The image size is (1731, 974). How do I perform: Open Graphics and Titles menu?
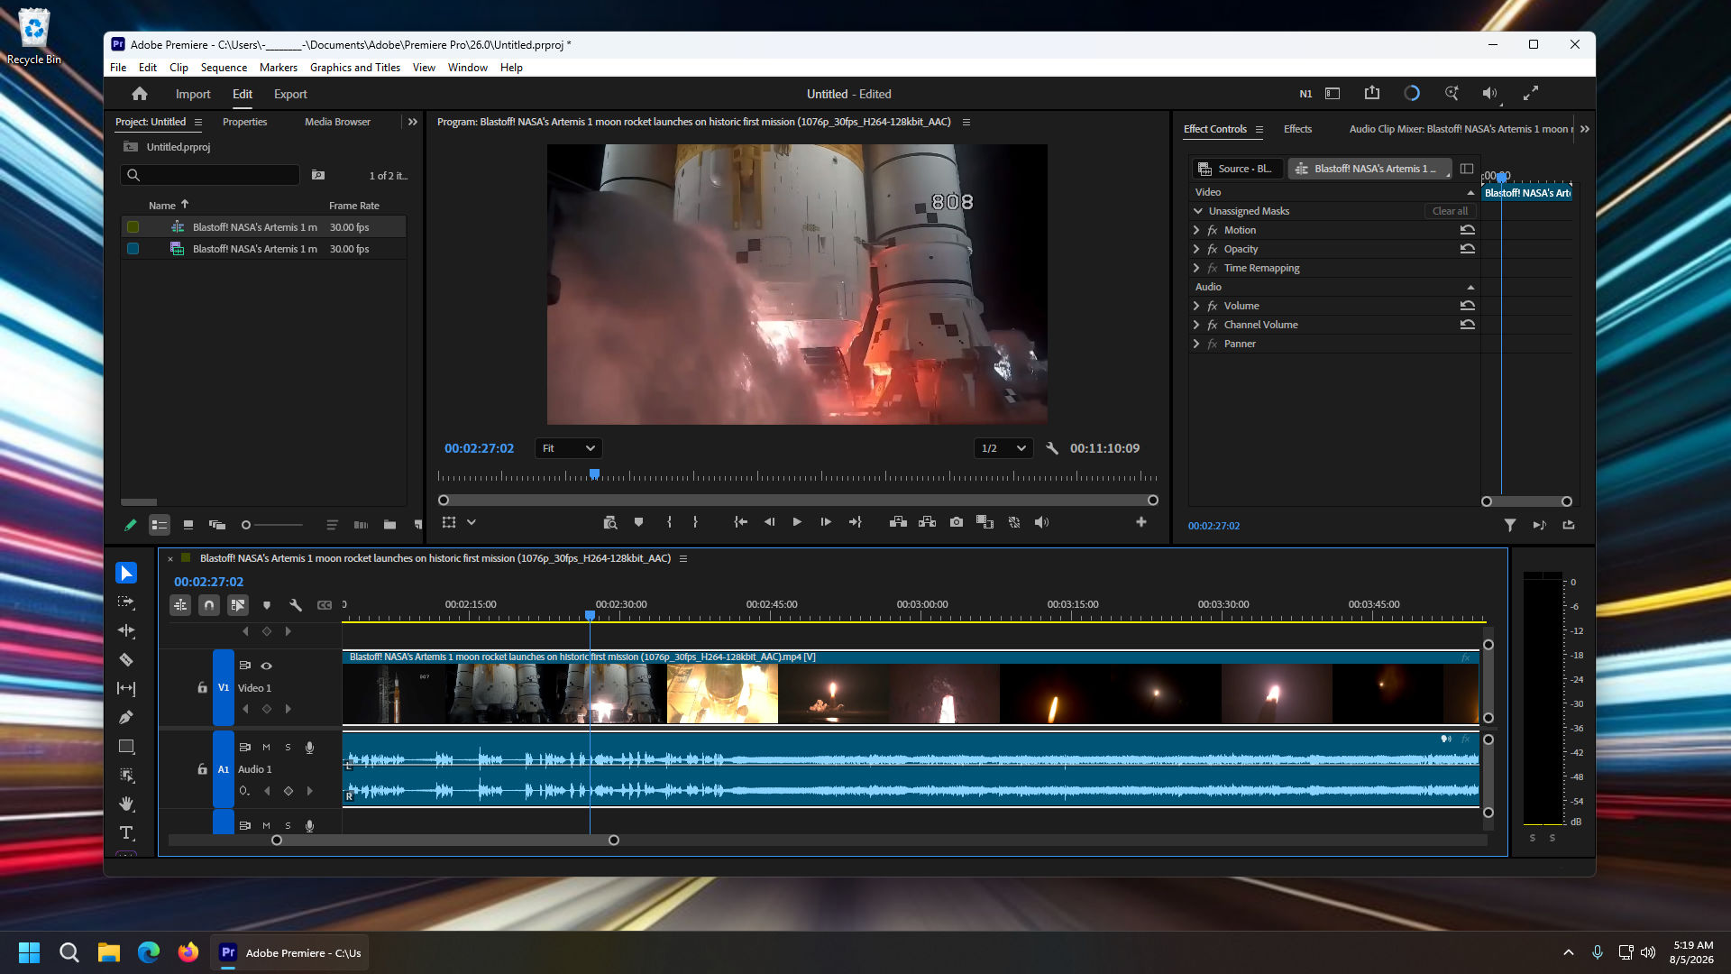[355, 68]
